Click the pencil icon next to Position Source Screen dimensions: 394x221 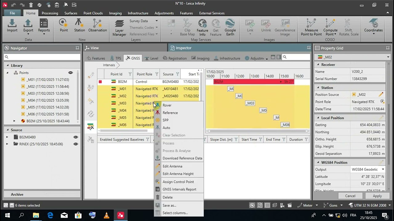pyautogui.click(x=381, y=95)
